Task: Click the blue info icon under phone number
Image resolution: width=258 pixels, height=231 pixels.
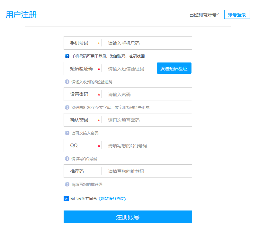Action: click(x=67, y=56)
